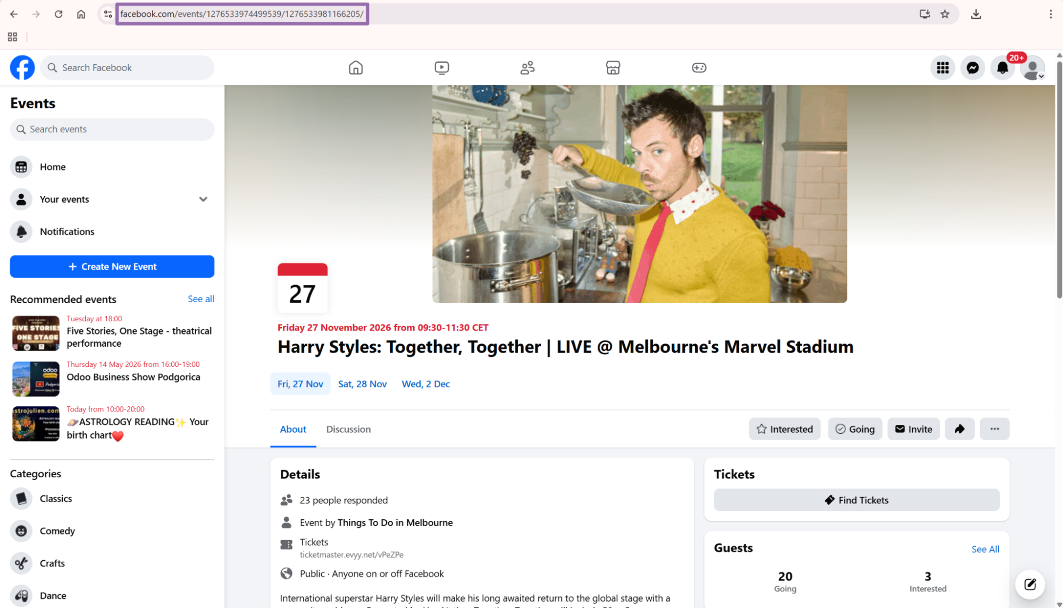The image size is (1063, 608).
Task: Click the 23 people responded text
Action: pos(344,500)
